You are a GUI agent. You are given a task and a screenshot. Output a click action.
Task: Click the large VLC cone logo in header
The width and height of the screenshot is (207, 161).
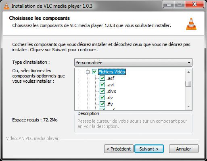point(191,24)
